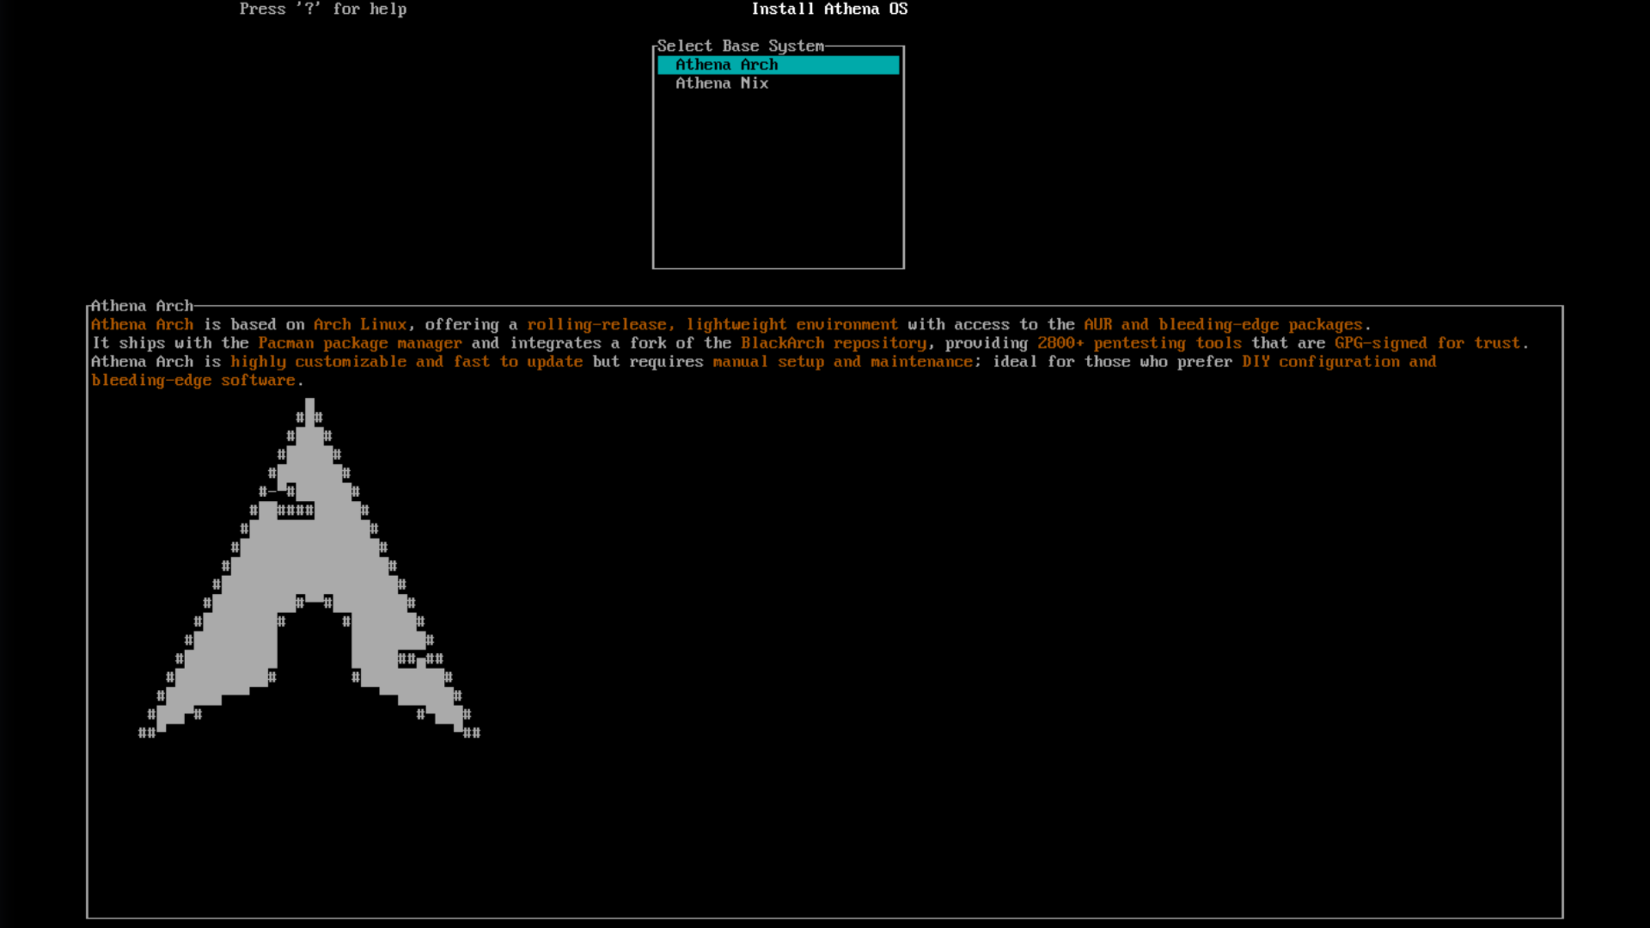Click AUR and bleeding-edge packages text
The height and width of the screenshot is (928, 1650).
point(1222,324)
